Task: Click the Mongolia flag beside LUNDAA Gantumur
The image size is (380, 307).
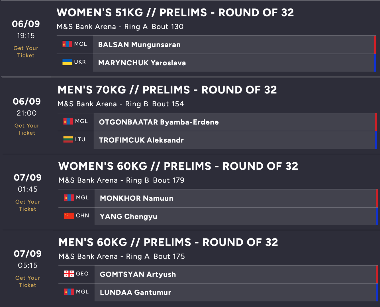Action: pos(69,292)
